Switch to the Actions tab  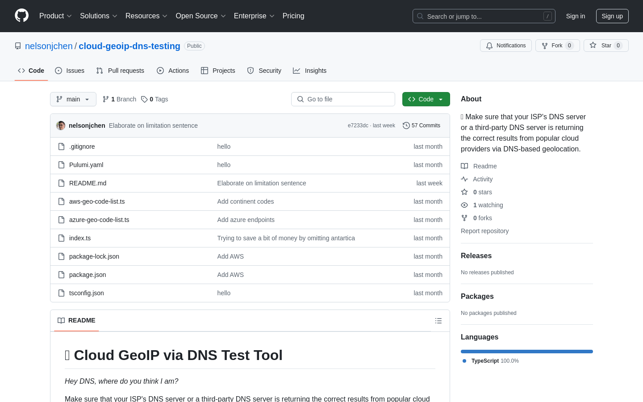[173, 71]
